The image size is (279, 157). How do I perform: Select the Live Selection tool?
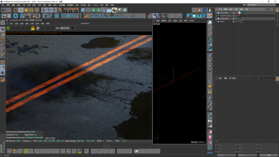(16, 10)
